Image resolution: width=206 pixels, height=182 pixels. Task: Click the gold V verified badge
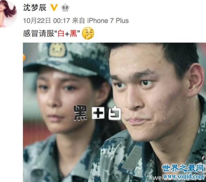click(x=54, y=8)
